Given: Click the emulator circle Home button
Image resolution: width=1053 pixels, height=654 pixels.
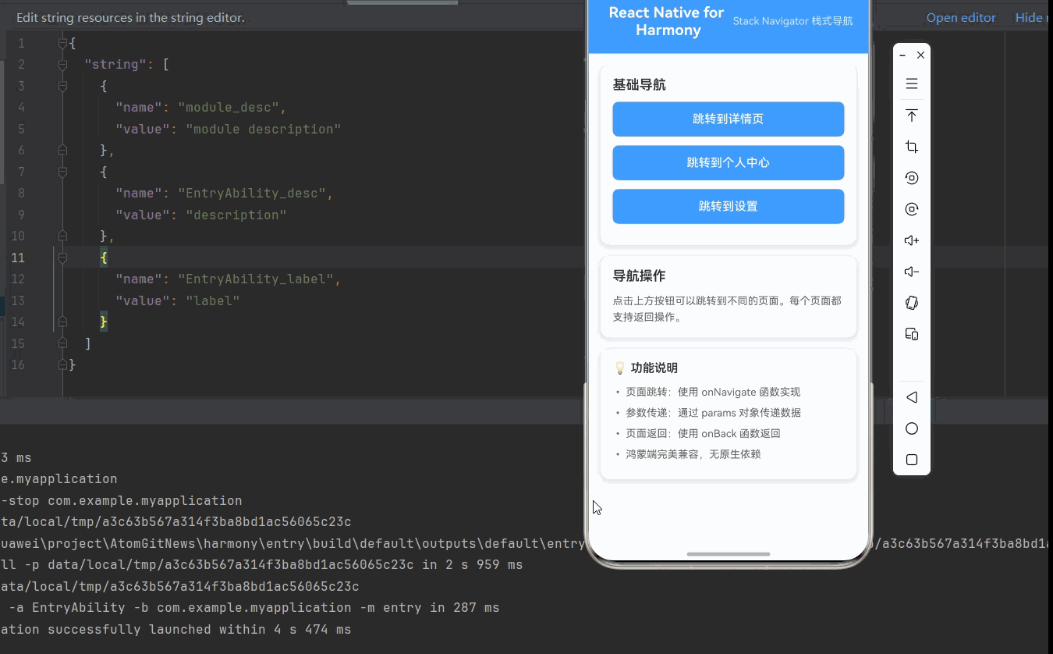Looking at the screenshot, I should coord(911,428).
